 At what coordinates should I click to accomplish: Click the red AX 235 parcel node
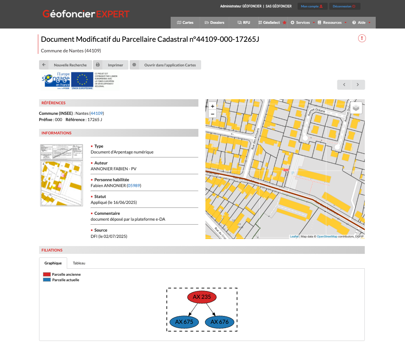(202, 297)
